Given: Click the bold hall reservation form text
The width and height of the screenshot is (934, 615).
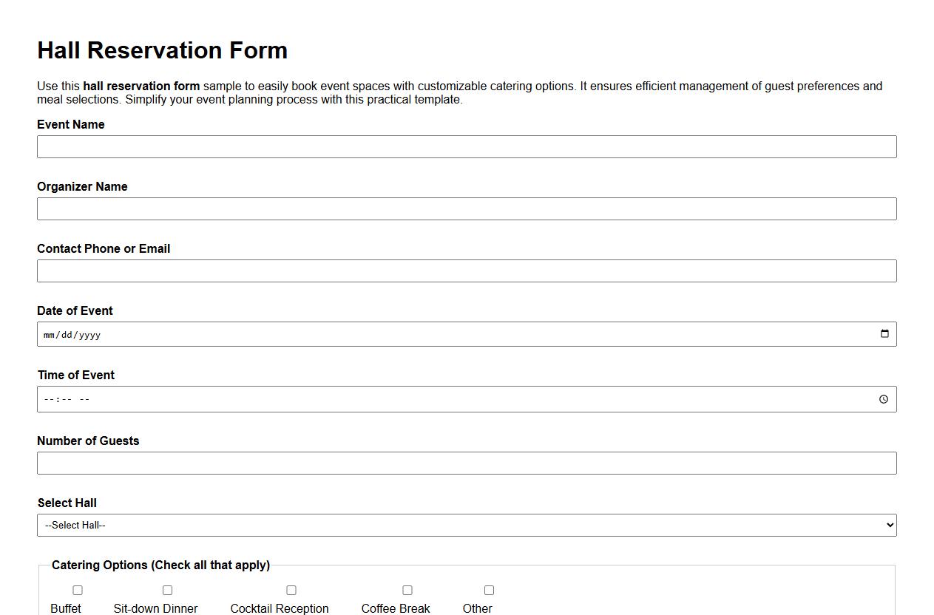Looking at the screenshot, I should (x=141, y=86).
